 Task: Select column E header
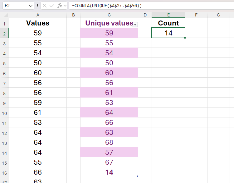point(168,15)
